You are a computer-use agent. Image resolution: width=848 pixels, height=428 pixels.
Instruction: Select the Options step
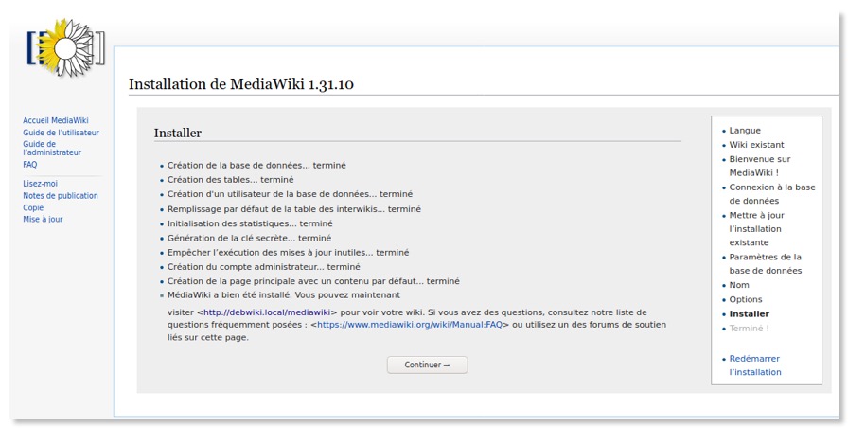click(745, 299)
